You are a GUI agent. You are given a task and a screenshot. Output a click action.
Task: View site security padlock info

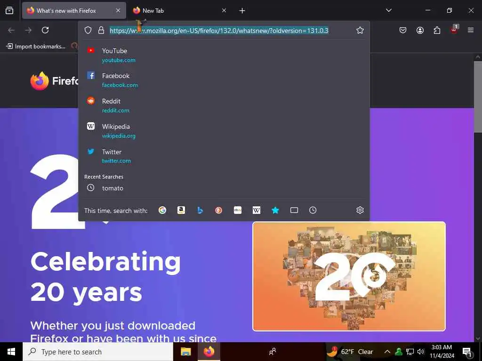pos(101,30)
